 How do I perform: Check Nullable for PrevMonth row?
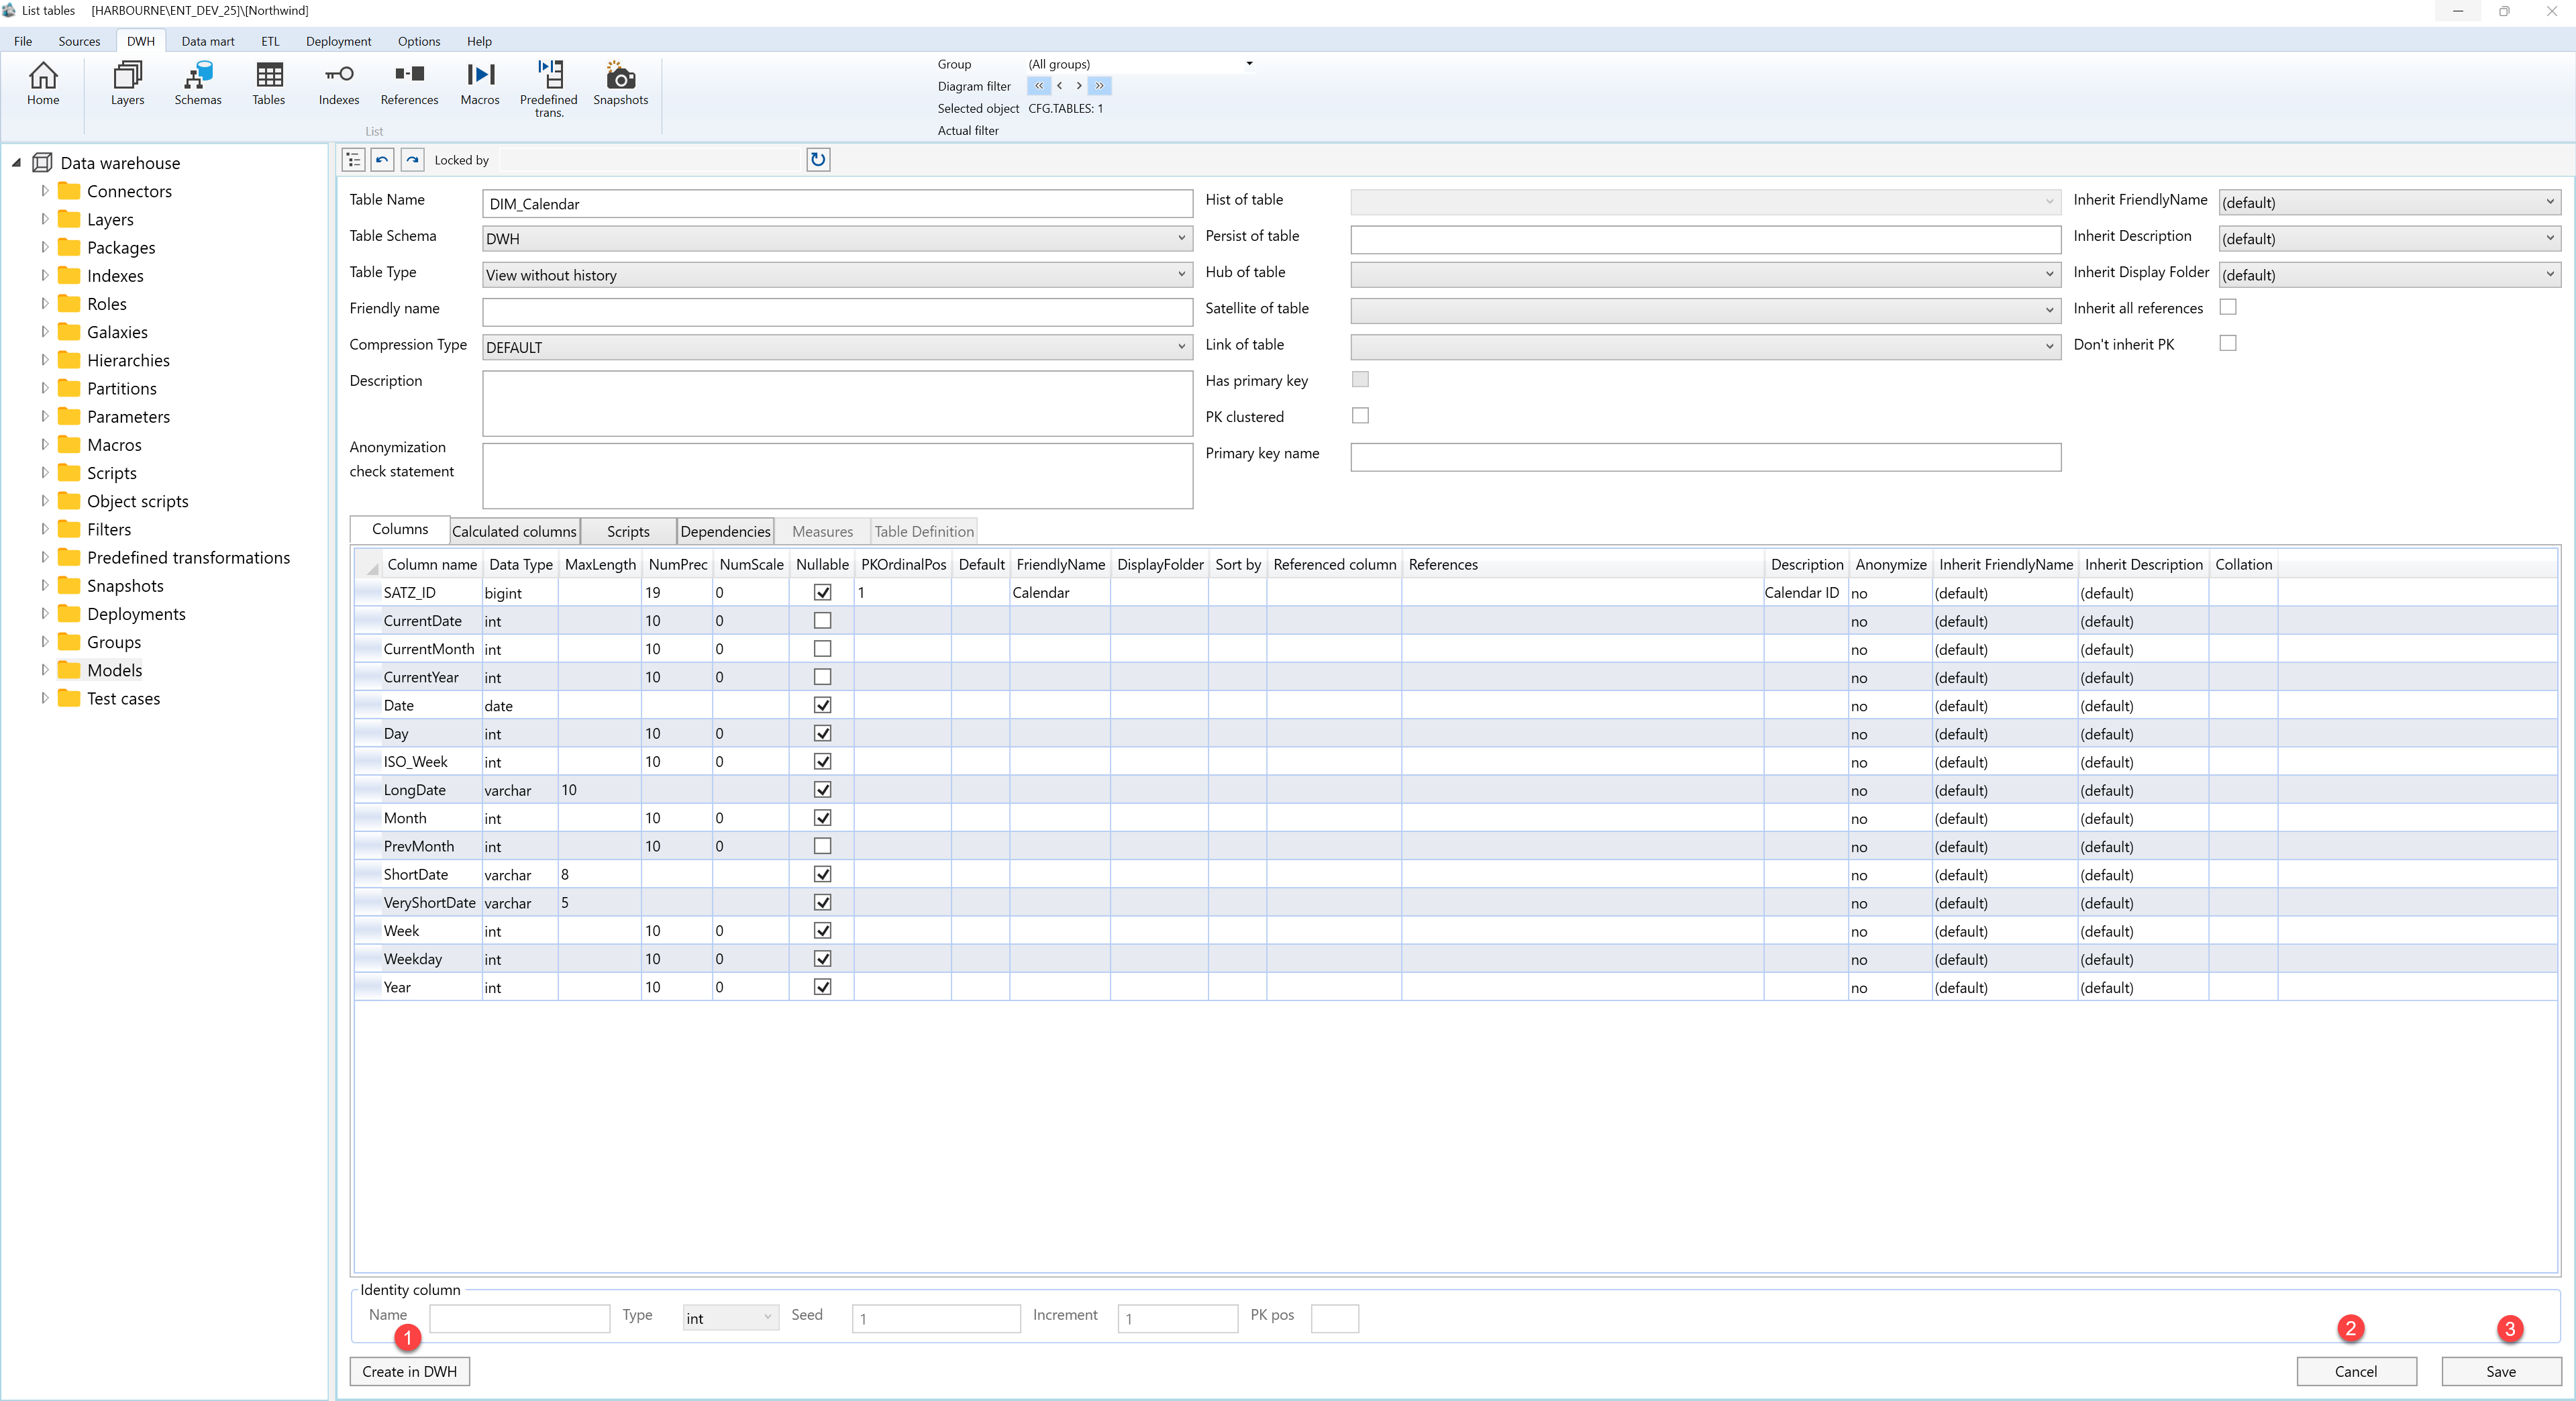[822, 846]
